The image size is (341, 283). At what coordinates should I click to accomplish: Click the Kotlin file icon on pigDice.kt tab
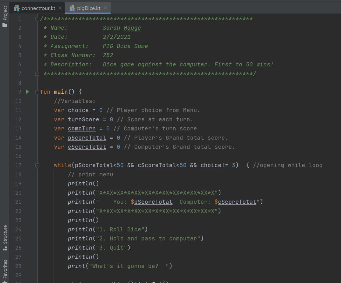pos(72,8)
